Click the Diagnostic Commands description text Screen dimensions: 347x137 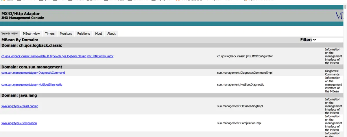point(332,73)
